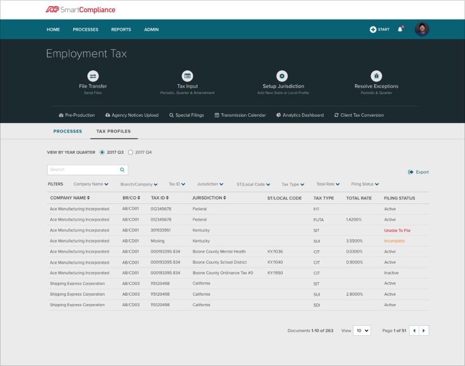Screen dimensions: 465x366
Task: Click the Export link text
Action: tap(423, 172)
